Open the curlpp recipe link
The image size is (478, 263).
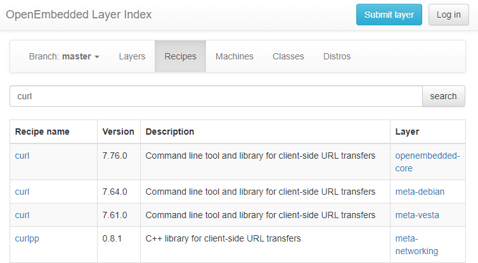(x=27, y=239)
